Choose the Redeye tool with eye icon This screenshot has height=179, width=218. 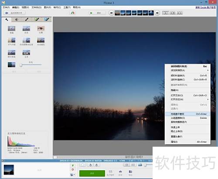point(41,28)
